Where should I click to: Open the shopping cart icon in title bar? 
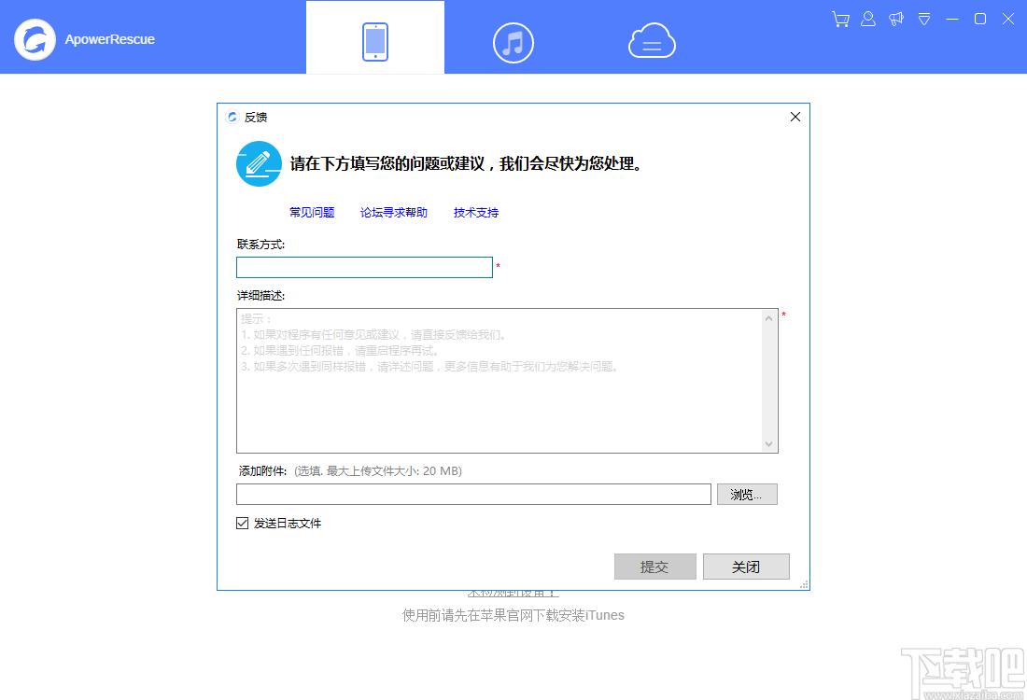[x=840, y=19]
